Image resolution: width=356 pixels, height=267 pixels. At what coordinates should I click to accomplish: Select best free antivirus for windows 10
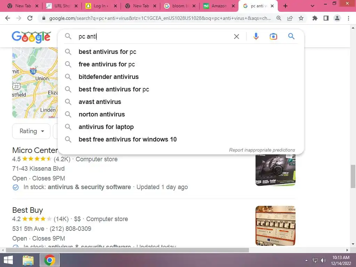point(181,139)
